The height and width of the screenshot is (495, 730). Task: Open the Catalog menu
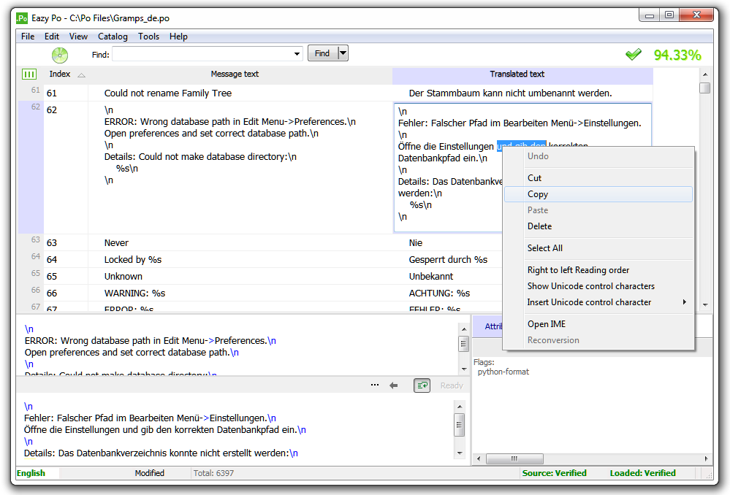(113, 37)
